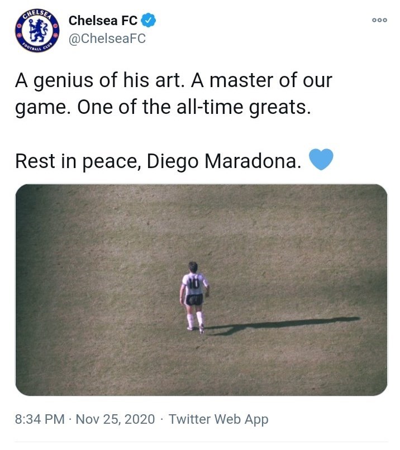Open the Twitter Web App source link
The image size is (400, 450).
[218, 419]
